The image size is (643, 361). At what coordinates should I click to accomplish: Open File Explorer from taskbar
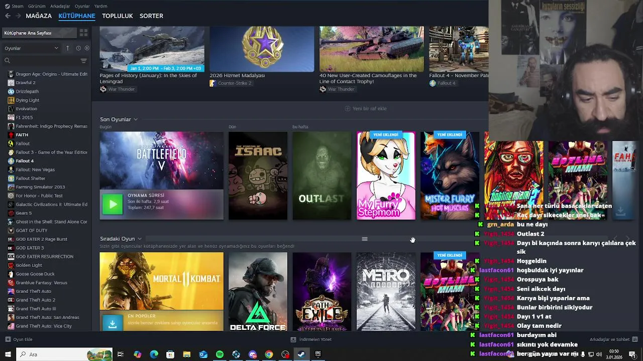point(187,354)
